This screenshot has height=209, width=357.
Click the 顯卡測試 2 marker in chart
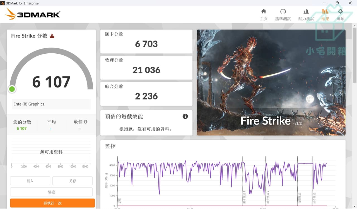268,198
